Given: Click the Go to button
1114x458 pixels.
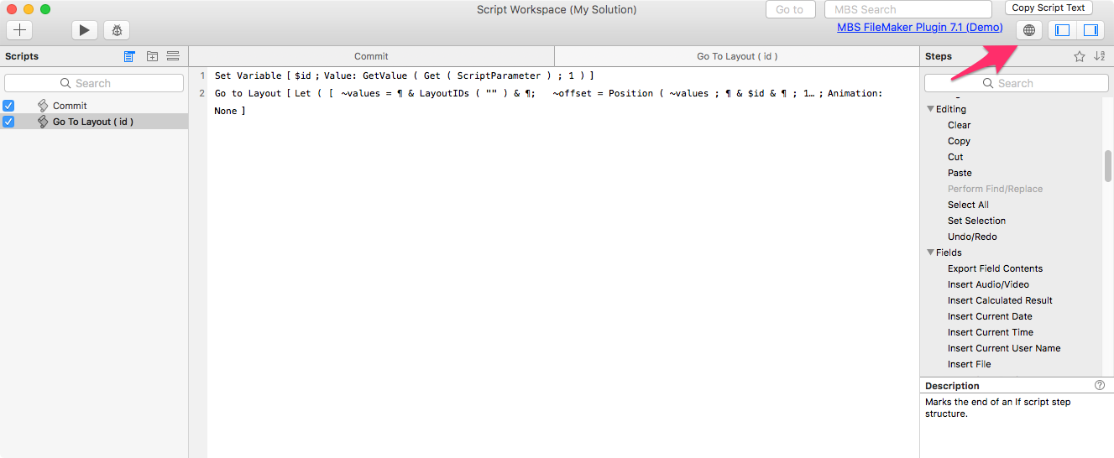Looking at the screenshot, I should point(790,9).
